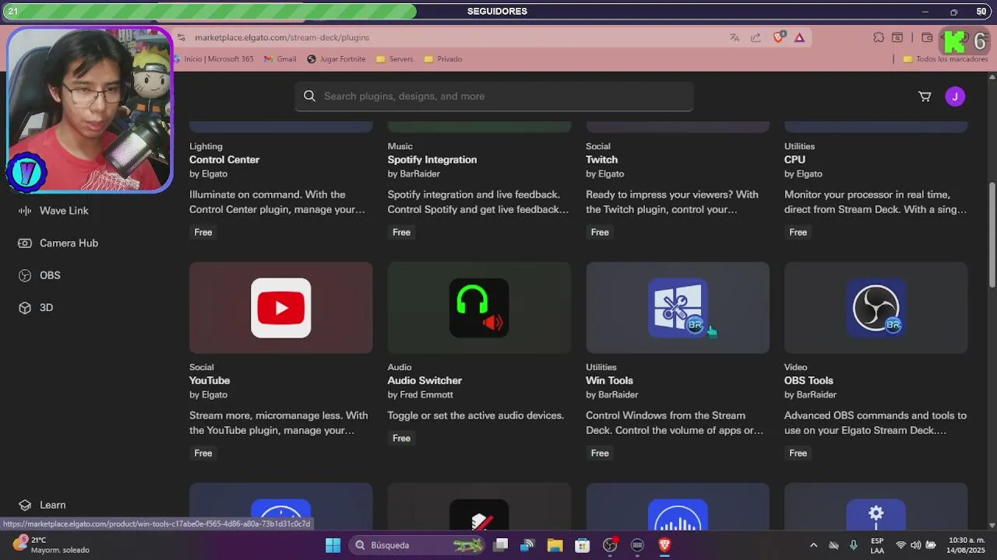Viewport: 997px width, 560px height.
Task: Click the search magnifier icon in marketplace
Action: click(309, 96)
